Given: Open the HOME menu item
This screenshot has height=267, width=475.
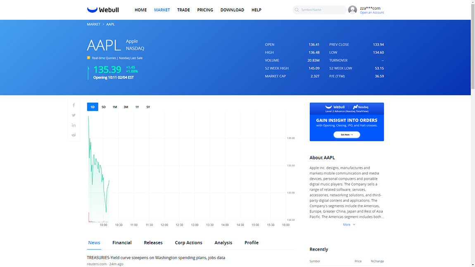Looking at the screenshot, I should [x=140, y=10].
